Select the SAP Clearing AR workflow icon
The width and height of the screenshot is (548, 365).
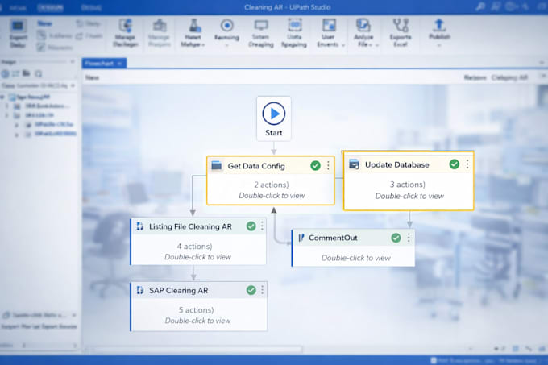140,290
